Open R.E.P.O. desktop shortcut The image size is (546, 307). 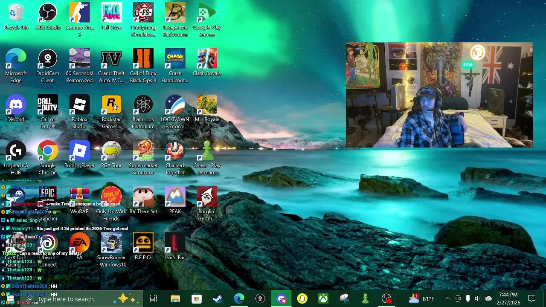coord(143,247)
